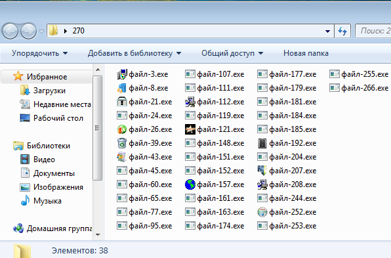The width and height of the screenshot is (391, 258).
Task: Select file name файл-266.exe
Action: point(365,88)
